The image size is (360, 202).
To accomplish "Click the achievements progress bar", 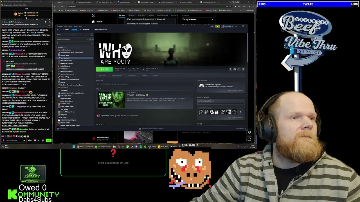I will pos(221,103).
